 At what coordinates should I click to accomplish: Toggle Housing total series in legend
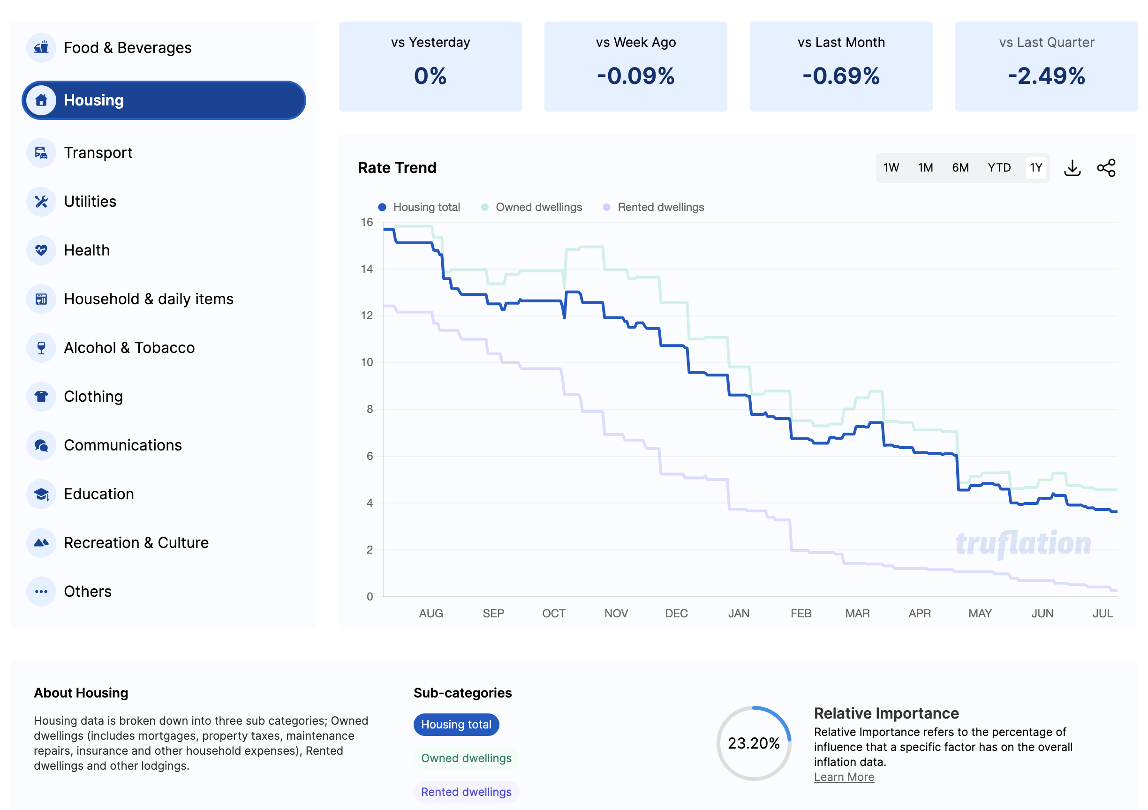coord(419,207)
